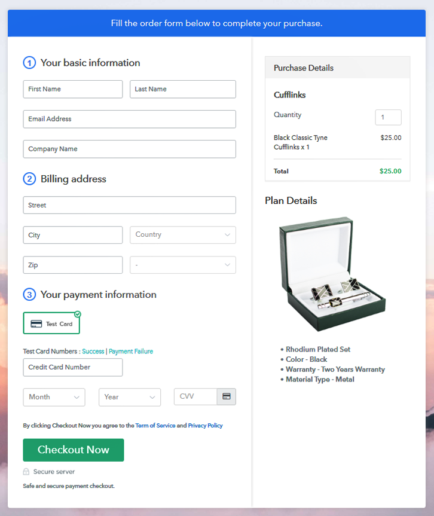Open the Country dropdown
434x516 pixels.
pos(182,235)
